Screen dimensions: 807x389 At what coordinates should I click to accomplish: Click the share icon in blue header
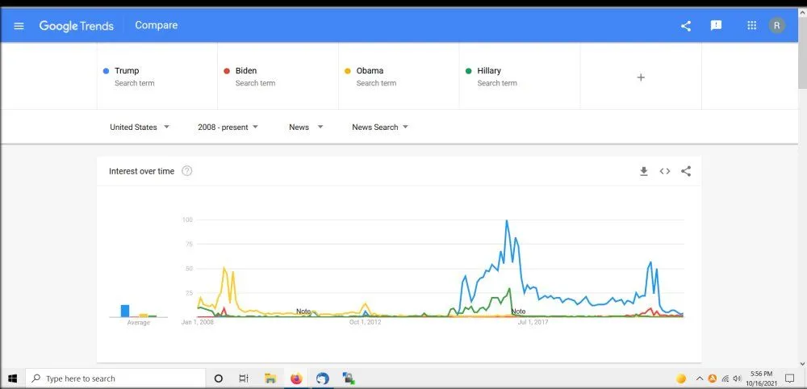tap(686, 26)
